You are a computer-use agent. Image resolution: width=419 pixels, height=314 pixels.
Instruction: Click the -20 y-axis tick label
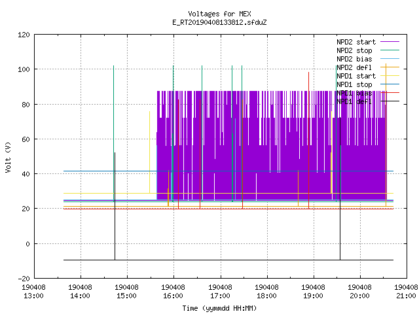[x=24, y=279]
